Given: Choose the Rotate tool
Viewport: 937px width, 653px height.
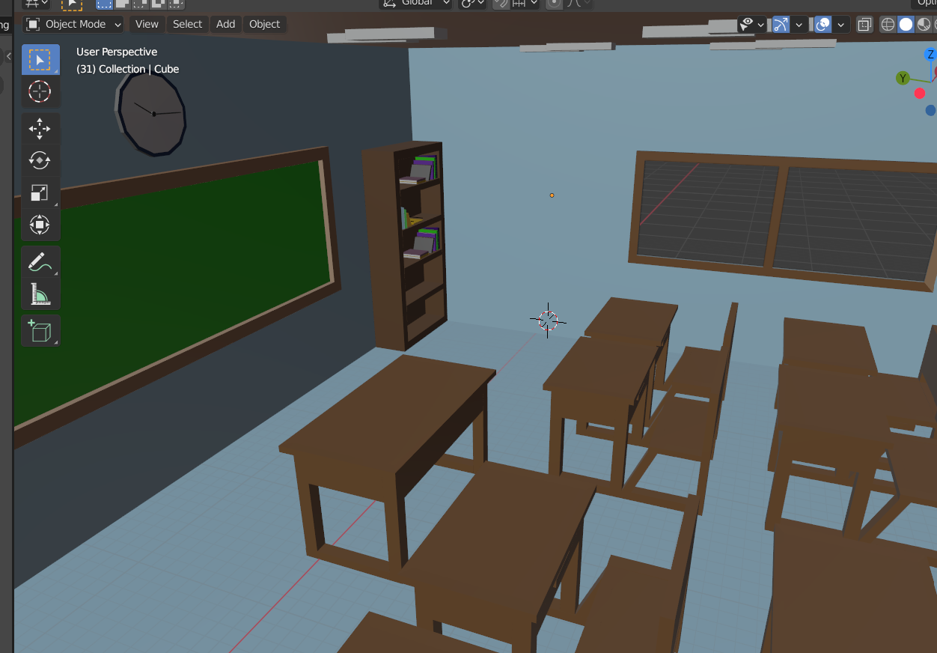Looking at the screenshot, I should click(40, 160).
